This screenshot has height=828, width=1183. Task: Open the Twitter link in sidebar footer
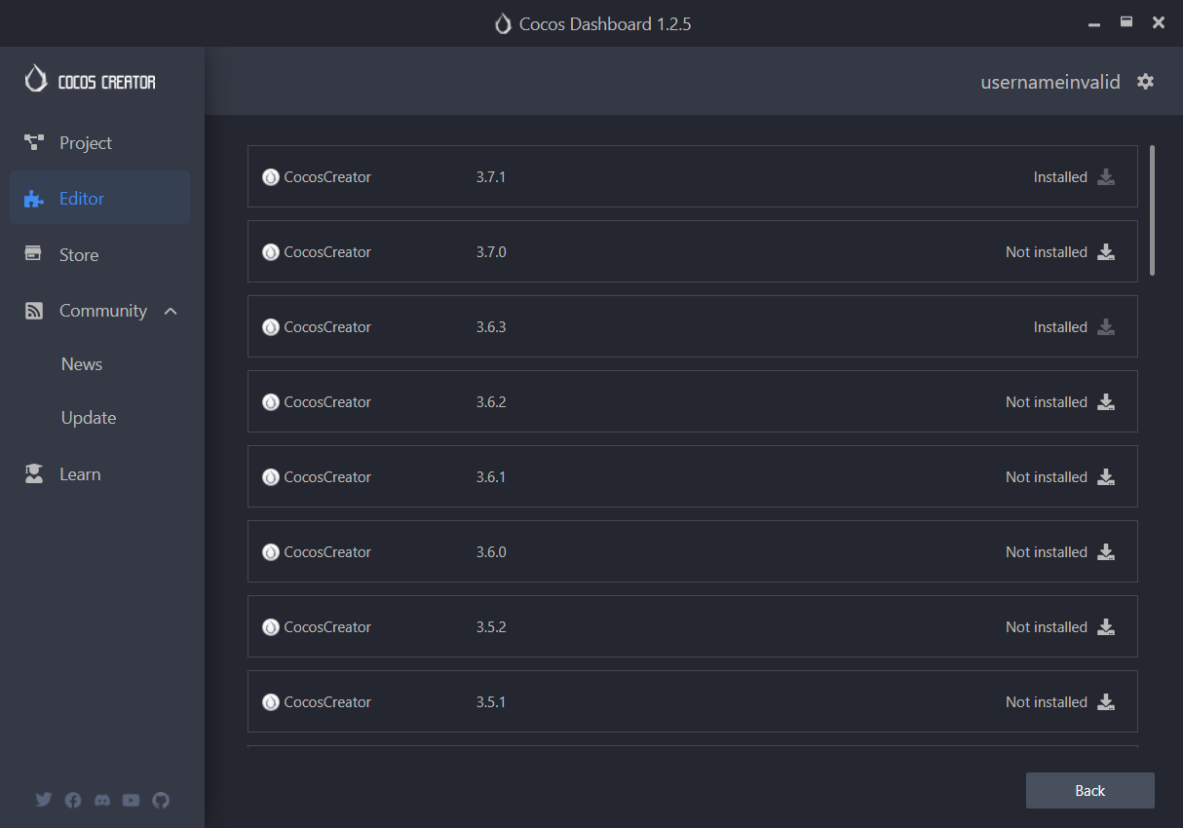pyautogui.click(x=44, y=800)
